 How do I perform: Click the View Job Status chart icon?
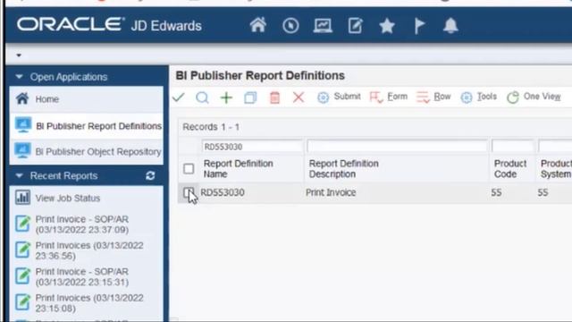pos(22,198)
